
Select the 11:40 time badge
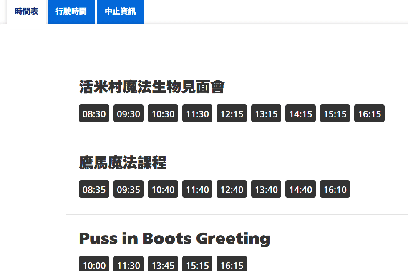[x=197, y=189]
